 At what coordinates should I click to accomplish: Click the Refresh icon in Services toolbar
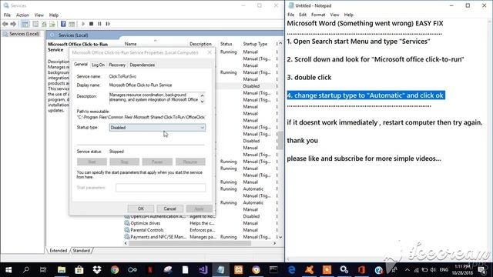tap(44, 24)
